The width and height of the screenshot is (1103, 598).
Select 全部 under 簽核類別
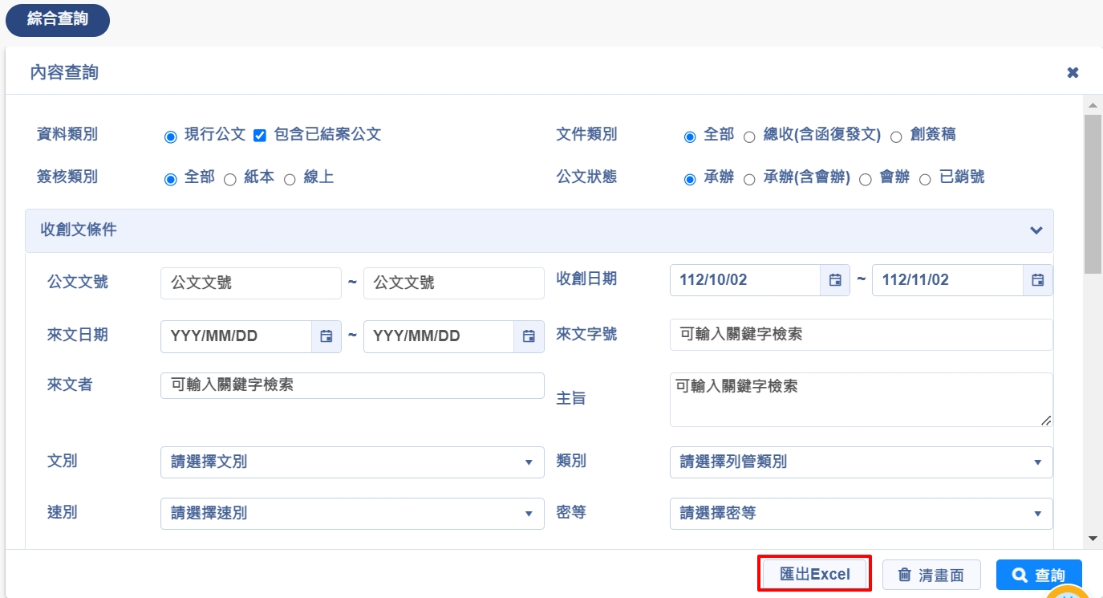pyautogui.click(x=170, y=180)
